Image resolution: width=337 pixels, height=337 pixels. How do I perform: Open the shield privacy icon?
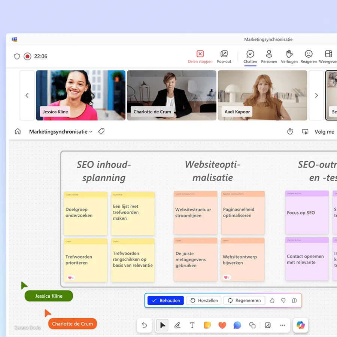tap(17, 56)
